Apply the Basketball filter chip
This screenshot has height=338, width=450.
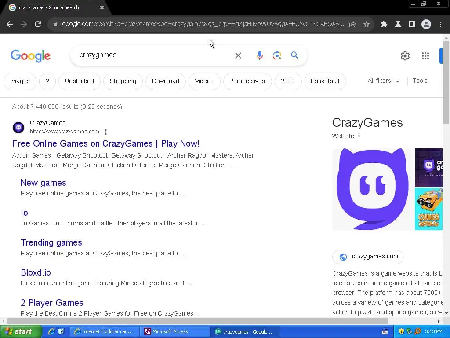point(325,81)
